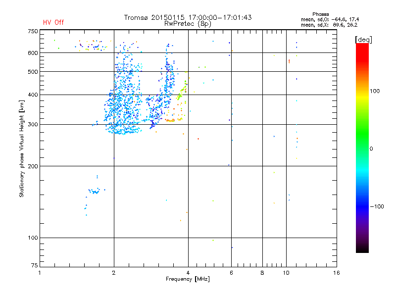The image size is (396, 297).
Task: Click the '400' height tick label
Action: (33, 95)
